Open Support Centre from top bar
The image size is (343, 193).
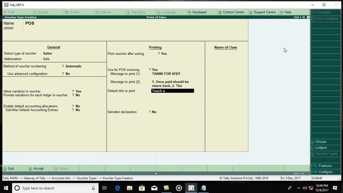263,12
